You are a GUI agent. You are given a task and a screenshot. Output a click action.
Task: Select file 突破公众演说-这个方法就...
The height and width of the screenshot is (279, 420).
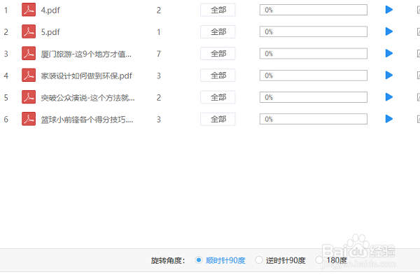tap(88, 98)
